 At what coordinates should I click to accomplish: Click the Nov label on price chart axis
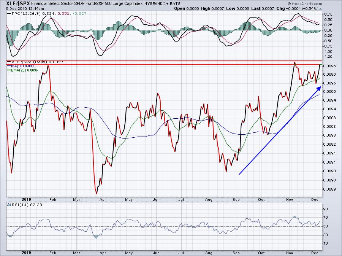tap(290, 200)
